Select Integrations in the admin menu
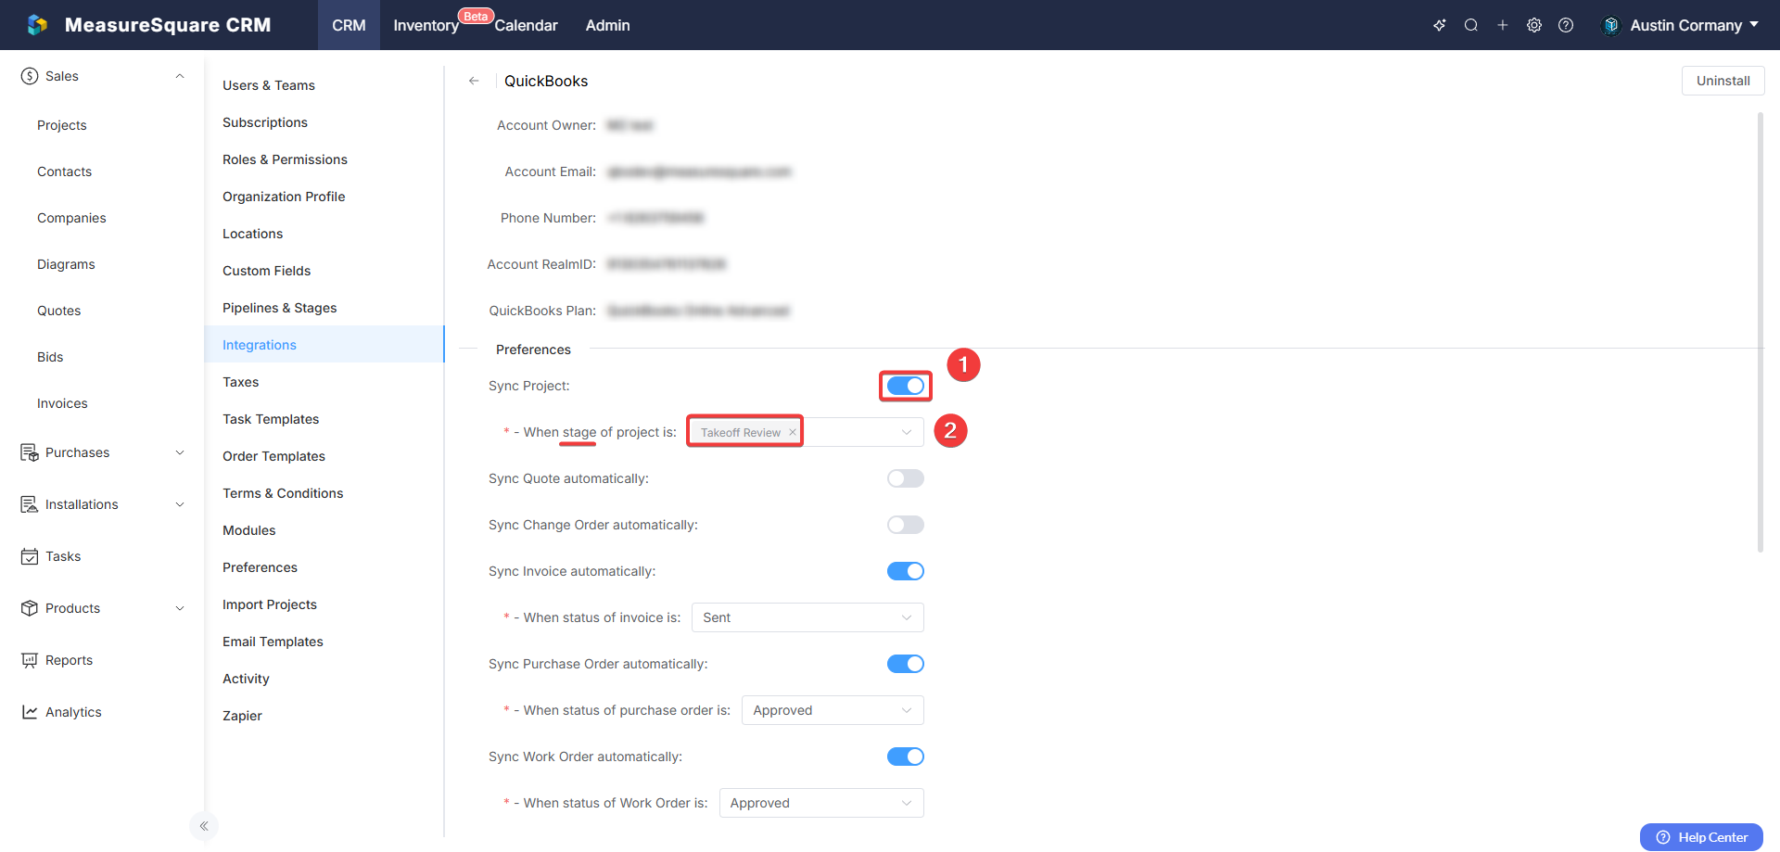This screenshot has height=852, width=1780. pos(324,344)
